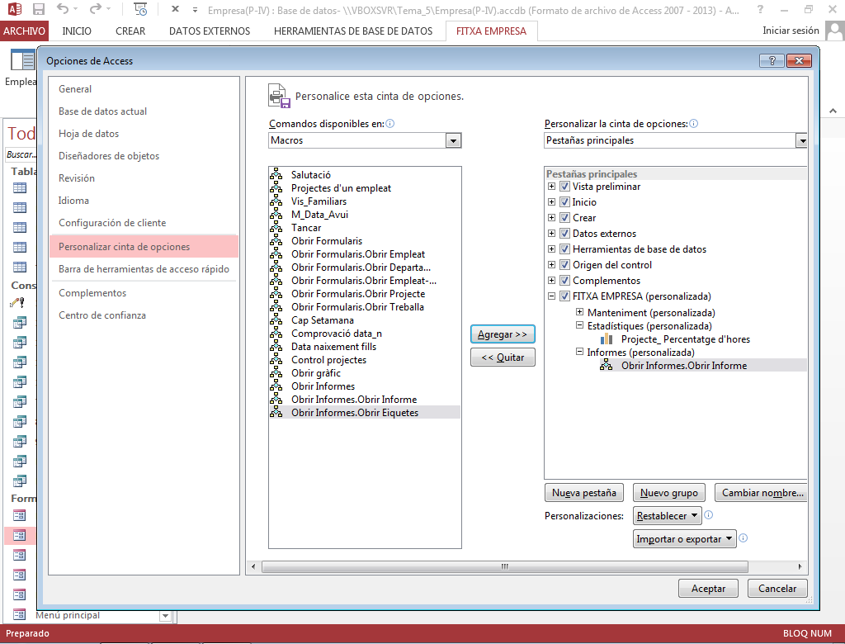The height and width of the screenshot is (644, 845).
Task: Uncheck the Datos externos tab checkbox
Action: pos(564,234)
